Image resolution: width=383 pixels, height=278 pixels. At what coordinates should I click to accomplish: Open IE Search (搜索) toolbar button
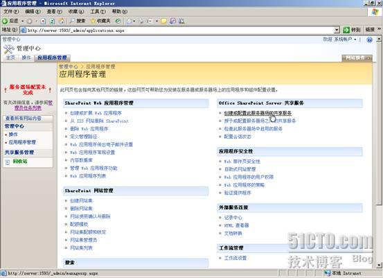(77, 21)
